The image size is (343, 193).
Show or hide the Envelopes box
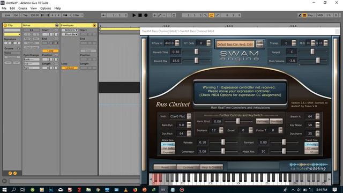[94, 25]
